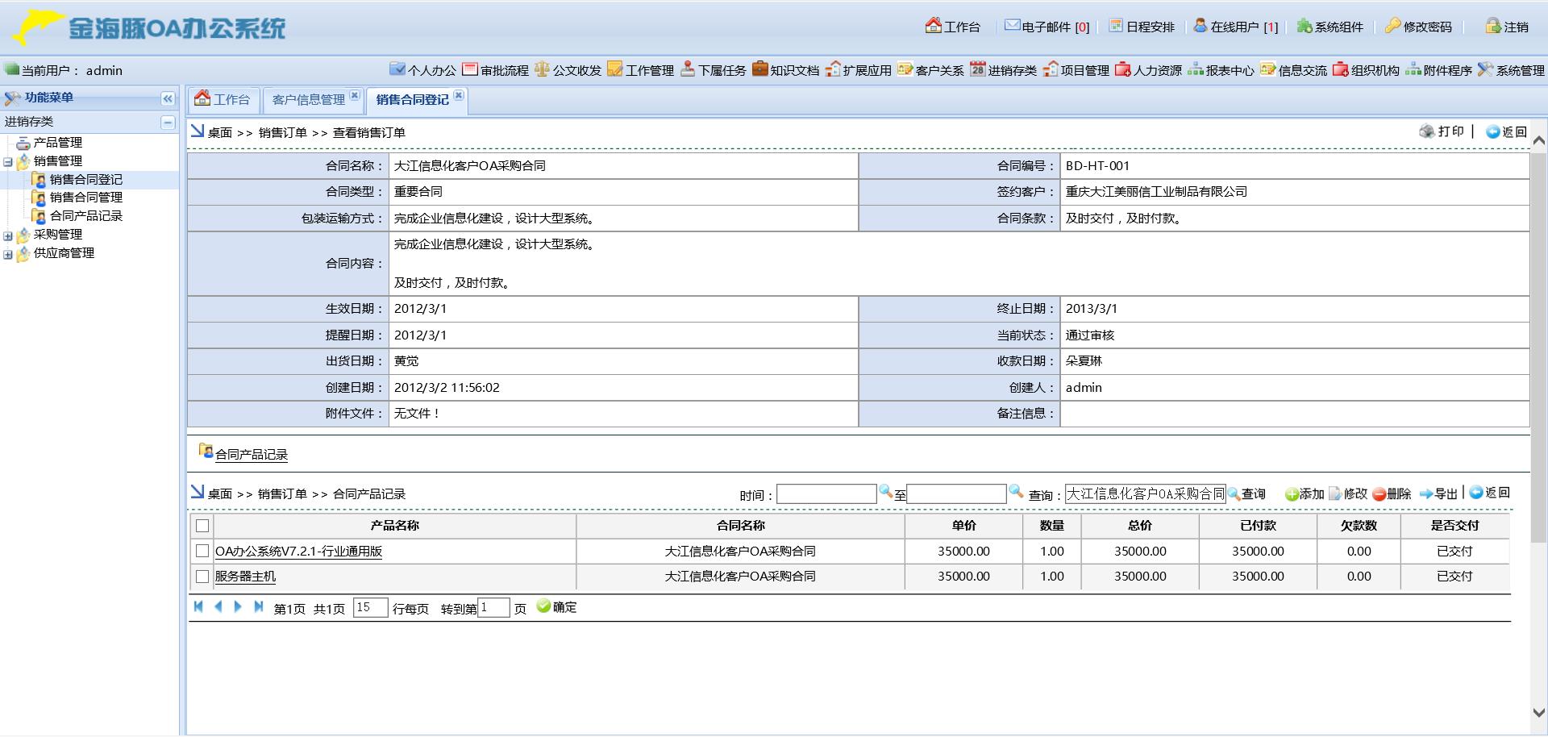Viewport: 1548px width, 737px height.
Task: Open 报表中心 module
Action: point(1221,70)
